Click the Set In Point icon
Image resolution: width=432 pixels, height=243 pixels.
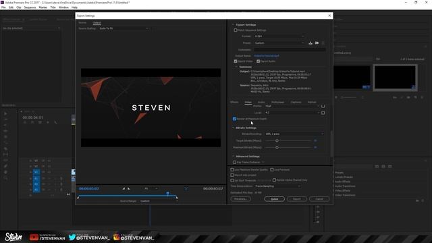pos(124,189)
